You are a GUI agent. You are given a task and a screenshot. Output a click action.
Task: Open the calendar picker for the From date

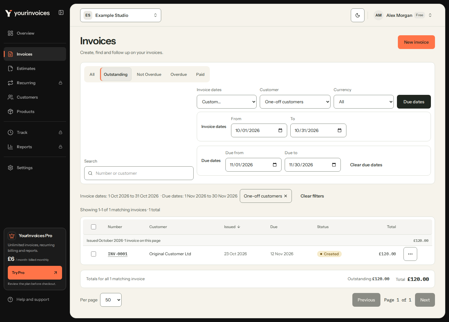click(x=280, y=130)
